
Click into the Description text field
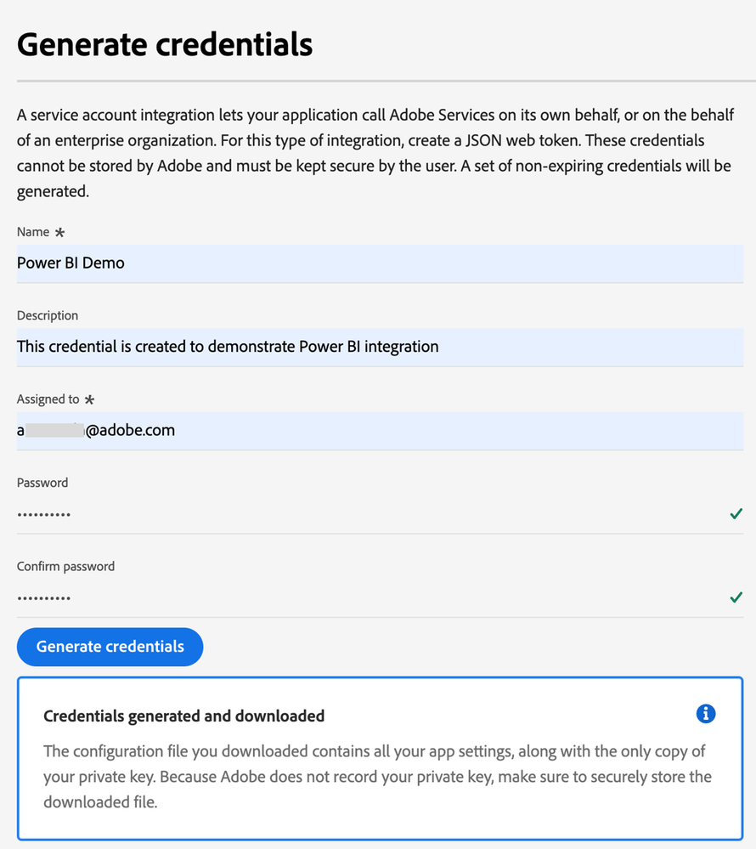(380, 347)
